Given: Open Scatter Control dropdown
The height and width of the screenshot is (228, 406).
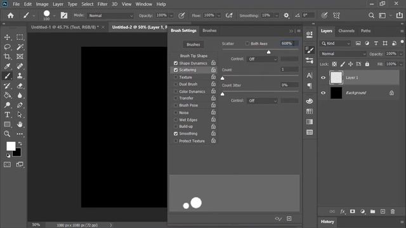Looking at the screenshot, I should 262,59.
